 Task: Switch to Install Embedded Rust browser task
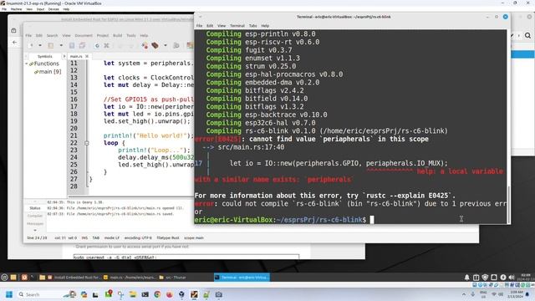click(x=74, y=278)
